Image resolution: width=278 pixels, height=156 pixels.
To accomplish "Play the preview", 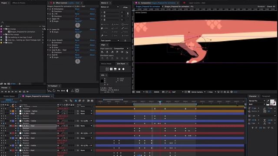I will [x=9, y=92].
